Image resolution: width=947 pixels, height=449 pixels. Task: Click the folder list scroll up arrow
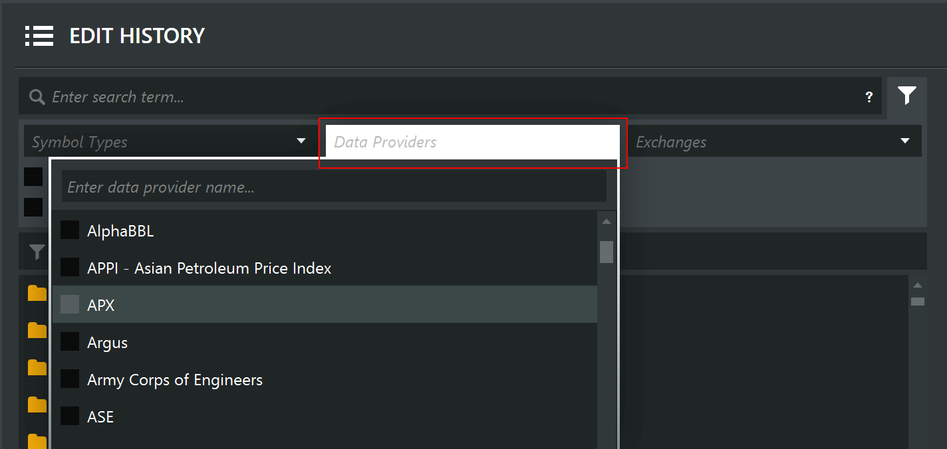(918, 286)
